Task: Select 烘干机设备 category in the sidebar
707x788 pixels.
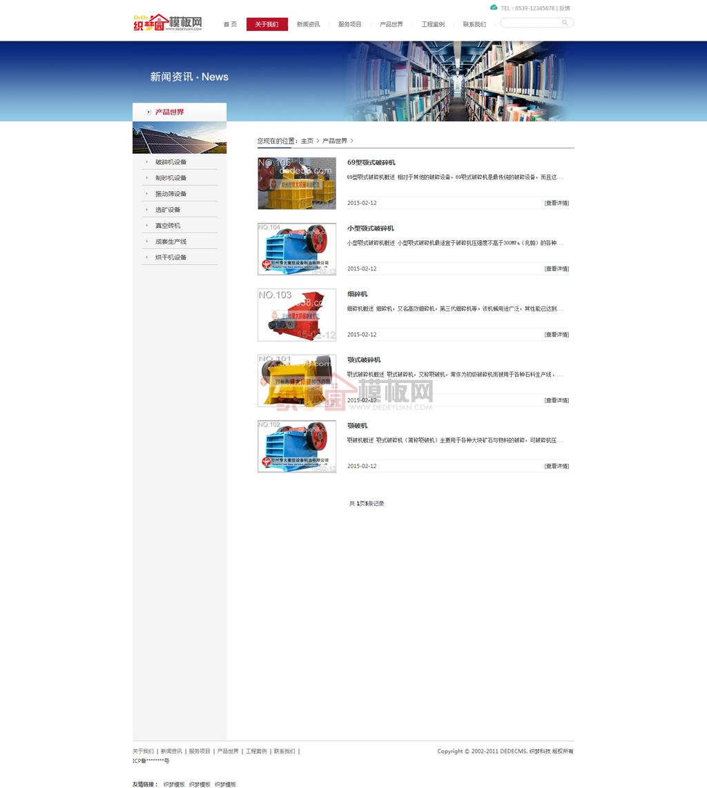Action: pyautogui.click(x=171, y=257)
